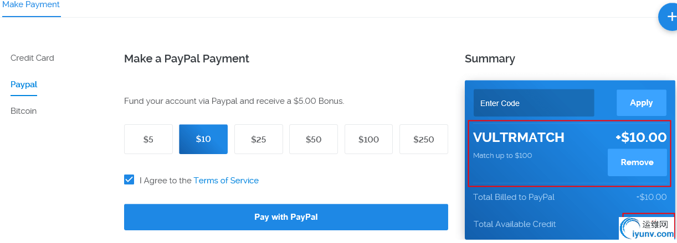677x243 pixels.
Task: Open the Terms of Service link
Action: (226, 181)
